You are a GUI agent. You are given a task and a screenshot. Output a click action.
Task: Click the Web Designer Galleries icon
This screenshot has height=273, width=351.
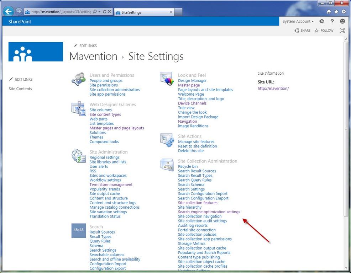(x=79, y=109)
